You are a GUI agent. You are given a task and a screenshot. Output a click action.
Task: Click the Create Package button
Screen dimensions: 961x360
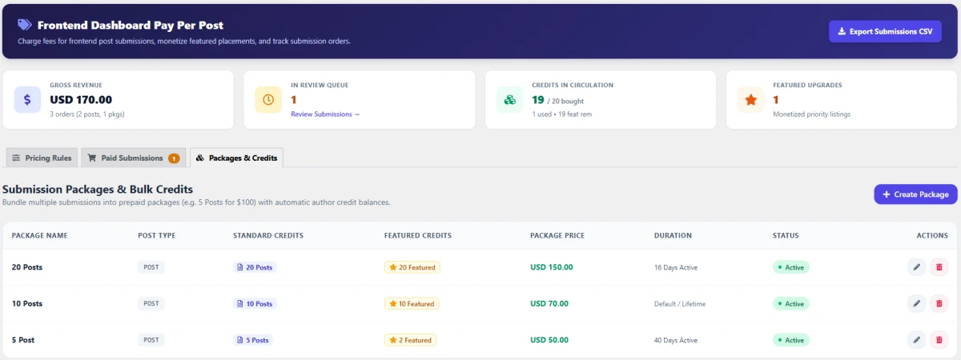tap(915, 194)
